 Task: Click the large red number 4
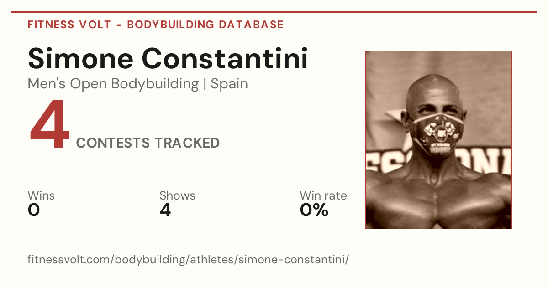click(50, 125)
